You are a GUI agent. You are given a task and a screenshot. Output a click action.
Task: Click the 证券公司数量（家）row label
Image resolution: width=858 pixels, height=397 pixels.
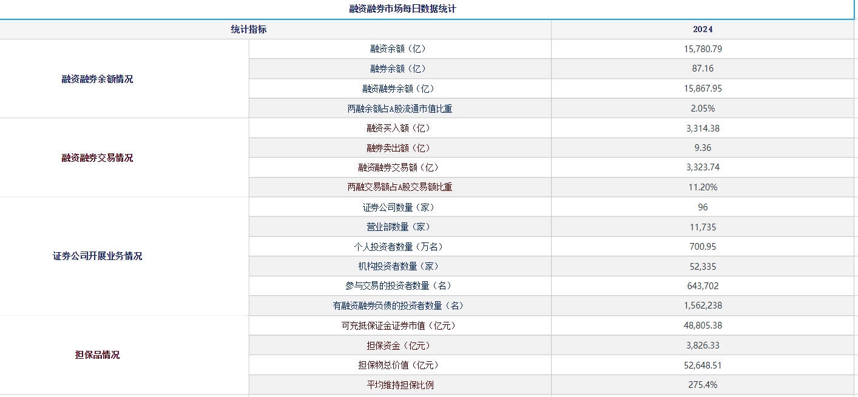400,207
